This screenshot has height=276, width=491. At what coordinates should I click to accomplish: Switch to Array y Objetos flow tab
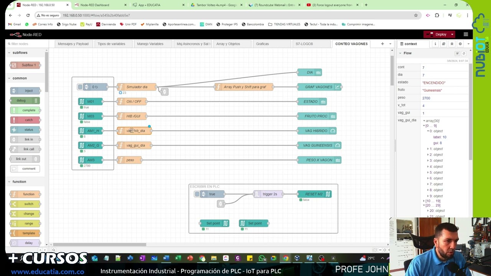click(x=228, y=44)
